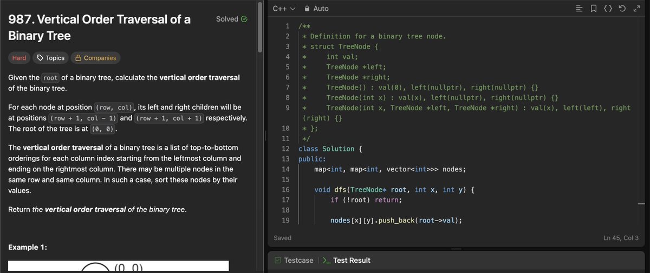The image size is (650, 273).
Task: Click the problem title 'Vertical Order Traversal of a Binary Tree'
Action: (99, 28)
